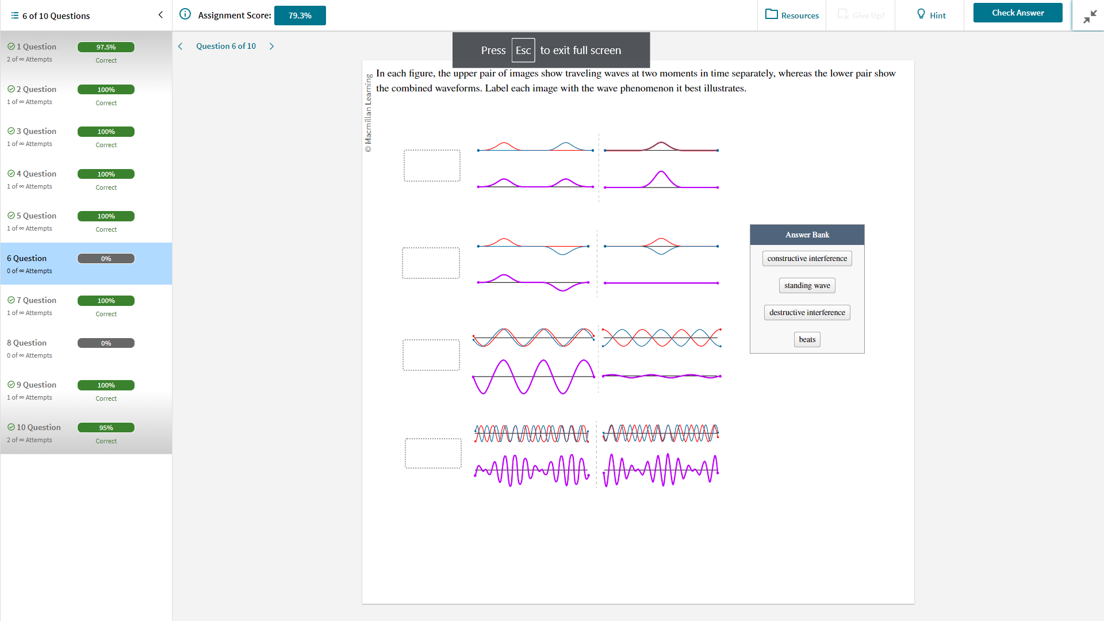Select the constructive interference answer label

coord(807,258)
